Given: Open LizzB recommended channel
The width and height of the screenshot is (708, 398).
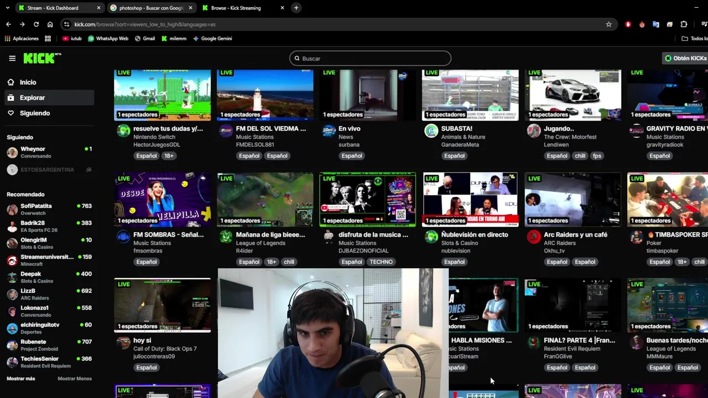Looking at the screenshot, I should [49, 294].
